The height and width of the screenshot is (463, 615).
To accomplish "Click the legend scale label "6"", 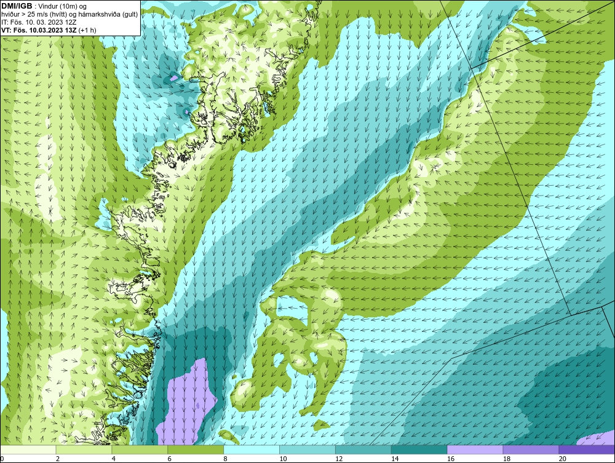I will pyautogui.click(x=170, y=459).
